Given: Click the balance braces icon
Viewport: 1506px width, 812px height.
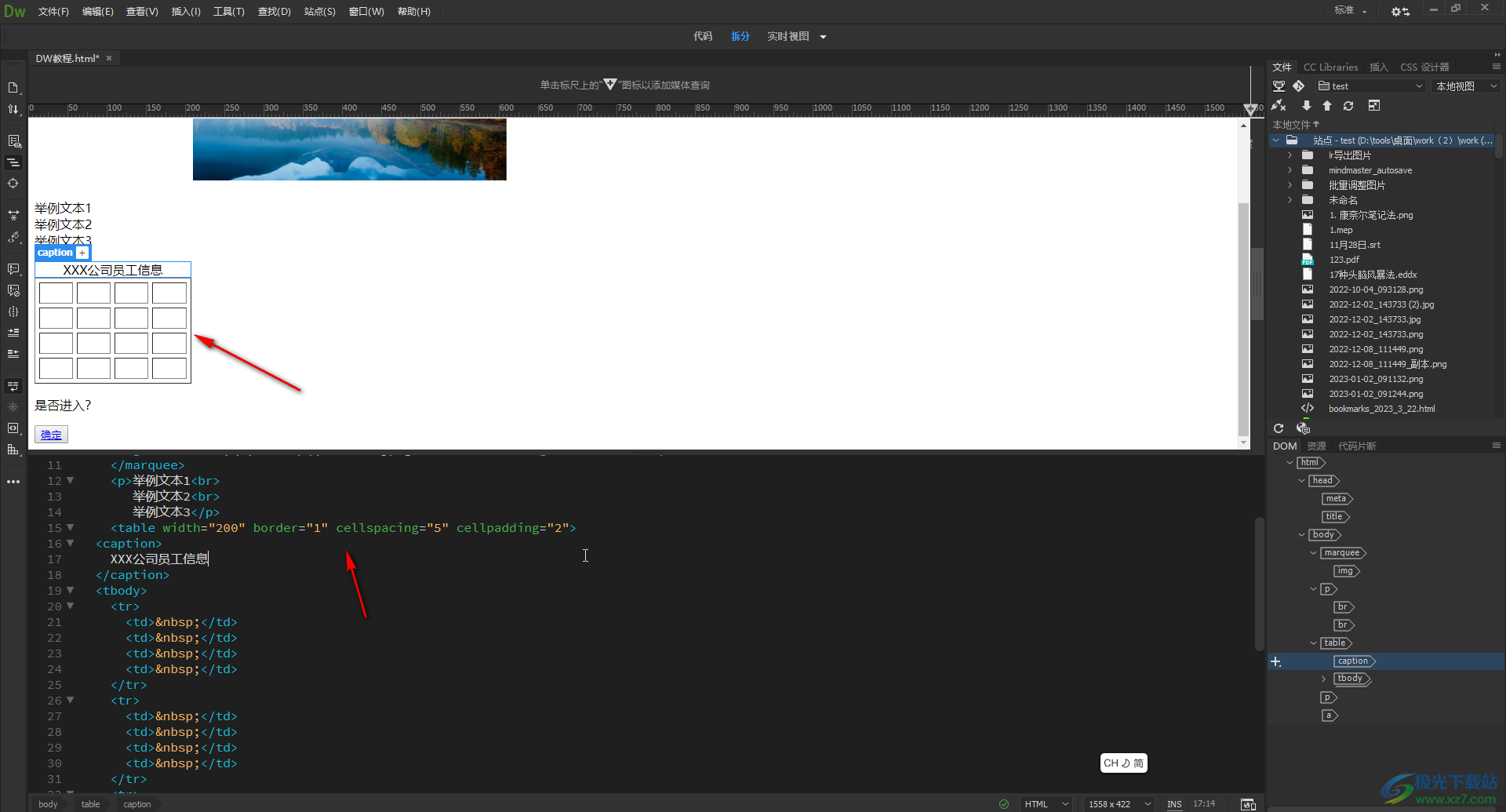Looking at the screenshot, I should 13,311.
